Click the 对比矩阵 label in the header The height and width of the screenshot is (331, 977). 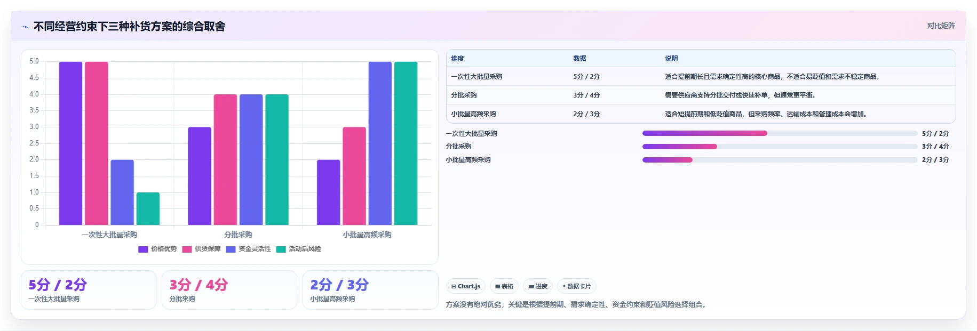pyautogui.click(x=941, y=26)
